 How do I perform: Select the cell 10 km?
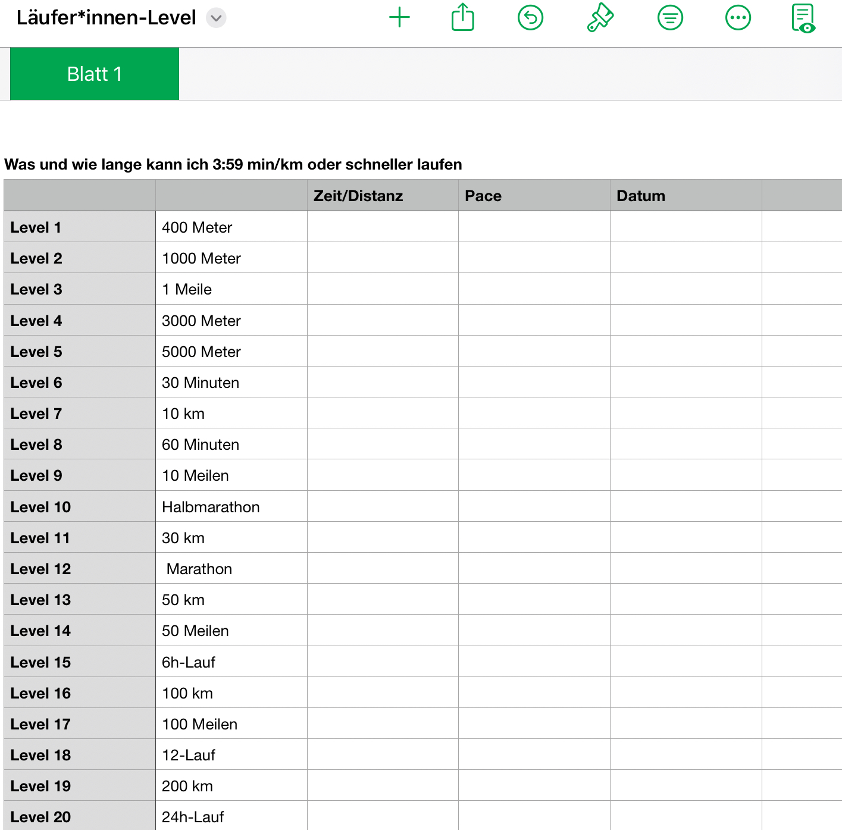tap(231, 413)
